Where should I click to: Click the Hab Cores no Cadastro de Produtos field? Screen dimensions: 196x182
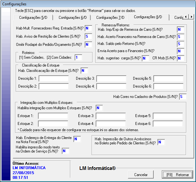[x=183, y=97]
